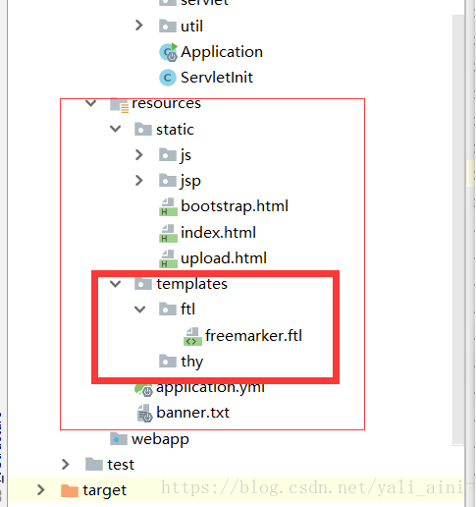This screenshot has width=476, height=507.
Task: Select the static folder label
Action: pos(175,130)
